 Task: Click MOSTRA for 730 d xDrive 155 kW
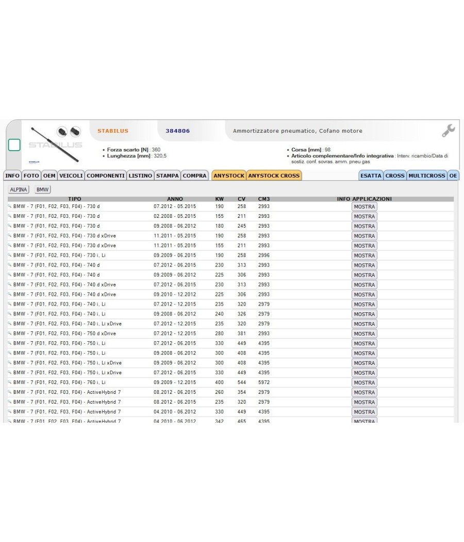(364, 246)
